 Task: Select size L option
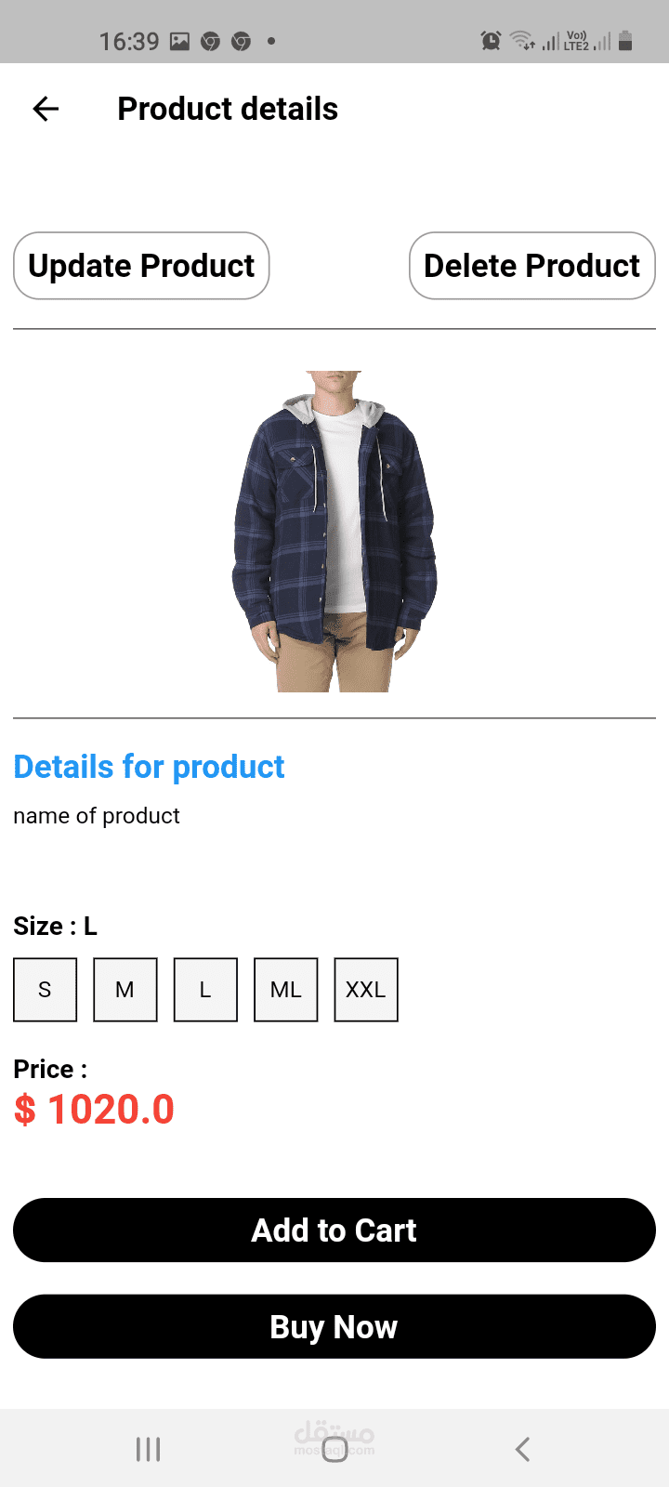tap(205, 990)
